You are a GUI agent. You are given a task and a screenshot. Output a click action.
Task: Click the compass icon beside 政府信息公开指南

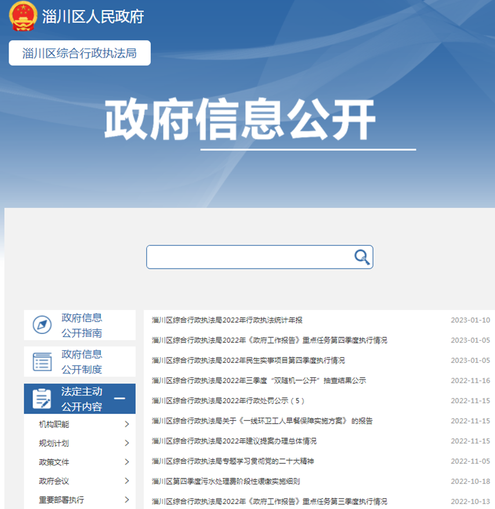tap(42, 325)
